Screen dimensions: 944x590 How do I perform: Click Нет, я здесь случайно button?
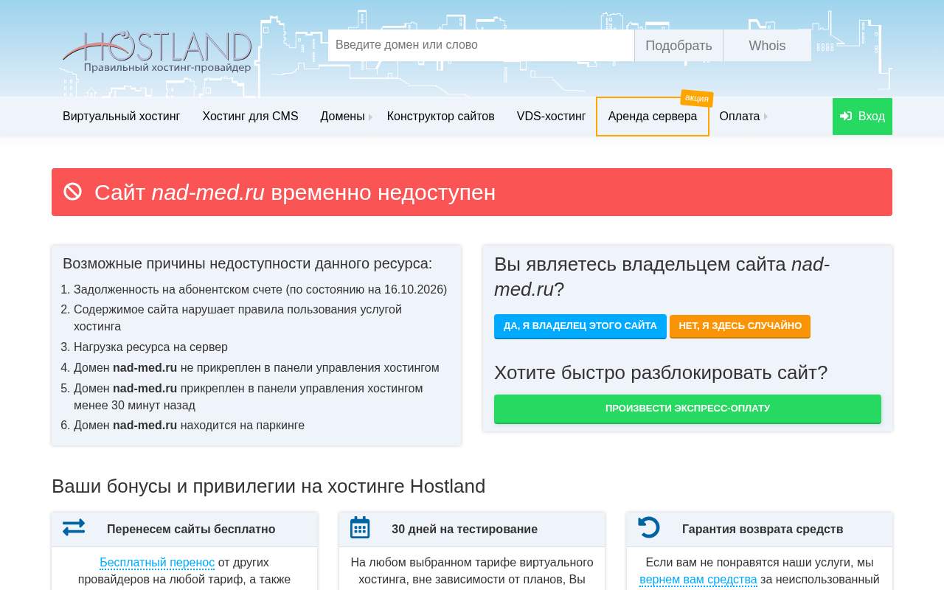click(740, 326)
